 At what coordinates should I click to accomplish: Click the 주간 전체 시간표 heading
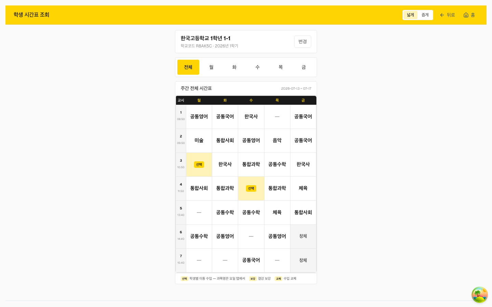[196, 88]
